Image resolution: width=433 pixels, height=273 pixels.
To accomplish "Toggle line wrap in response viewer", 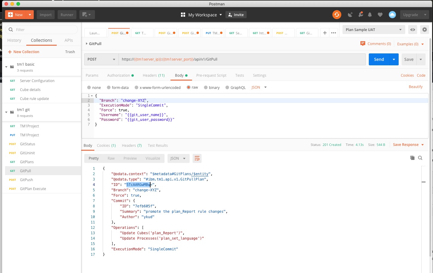I will 197,158.
